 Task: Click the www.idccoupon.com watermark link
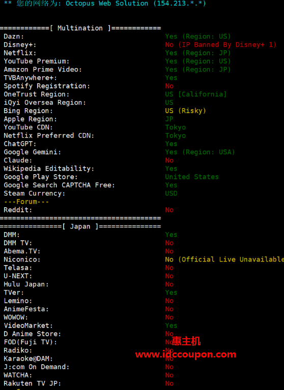point(186,354)
